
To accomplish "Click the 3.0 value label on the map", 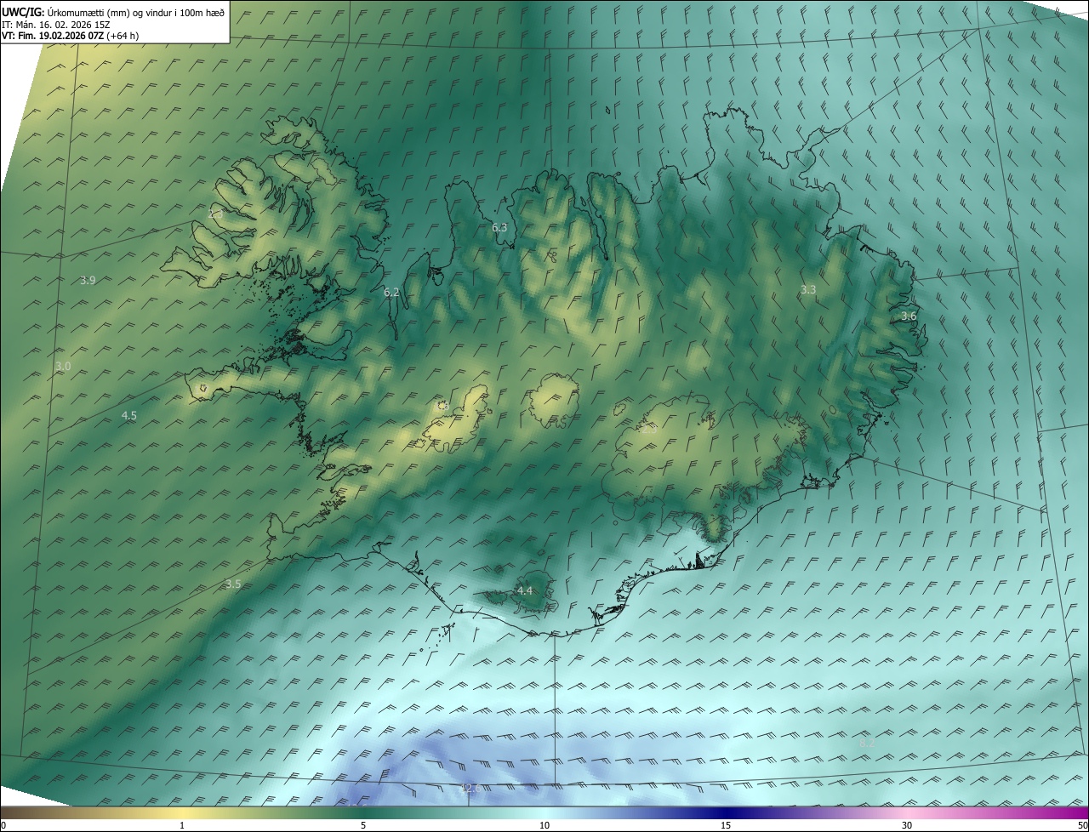I will pos(63,367).
